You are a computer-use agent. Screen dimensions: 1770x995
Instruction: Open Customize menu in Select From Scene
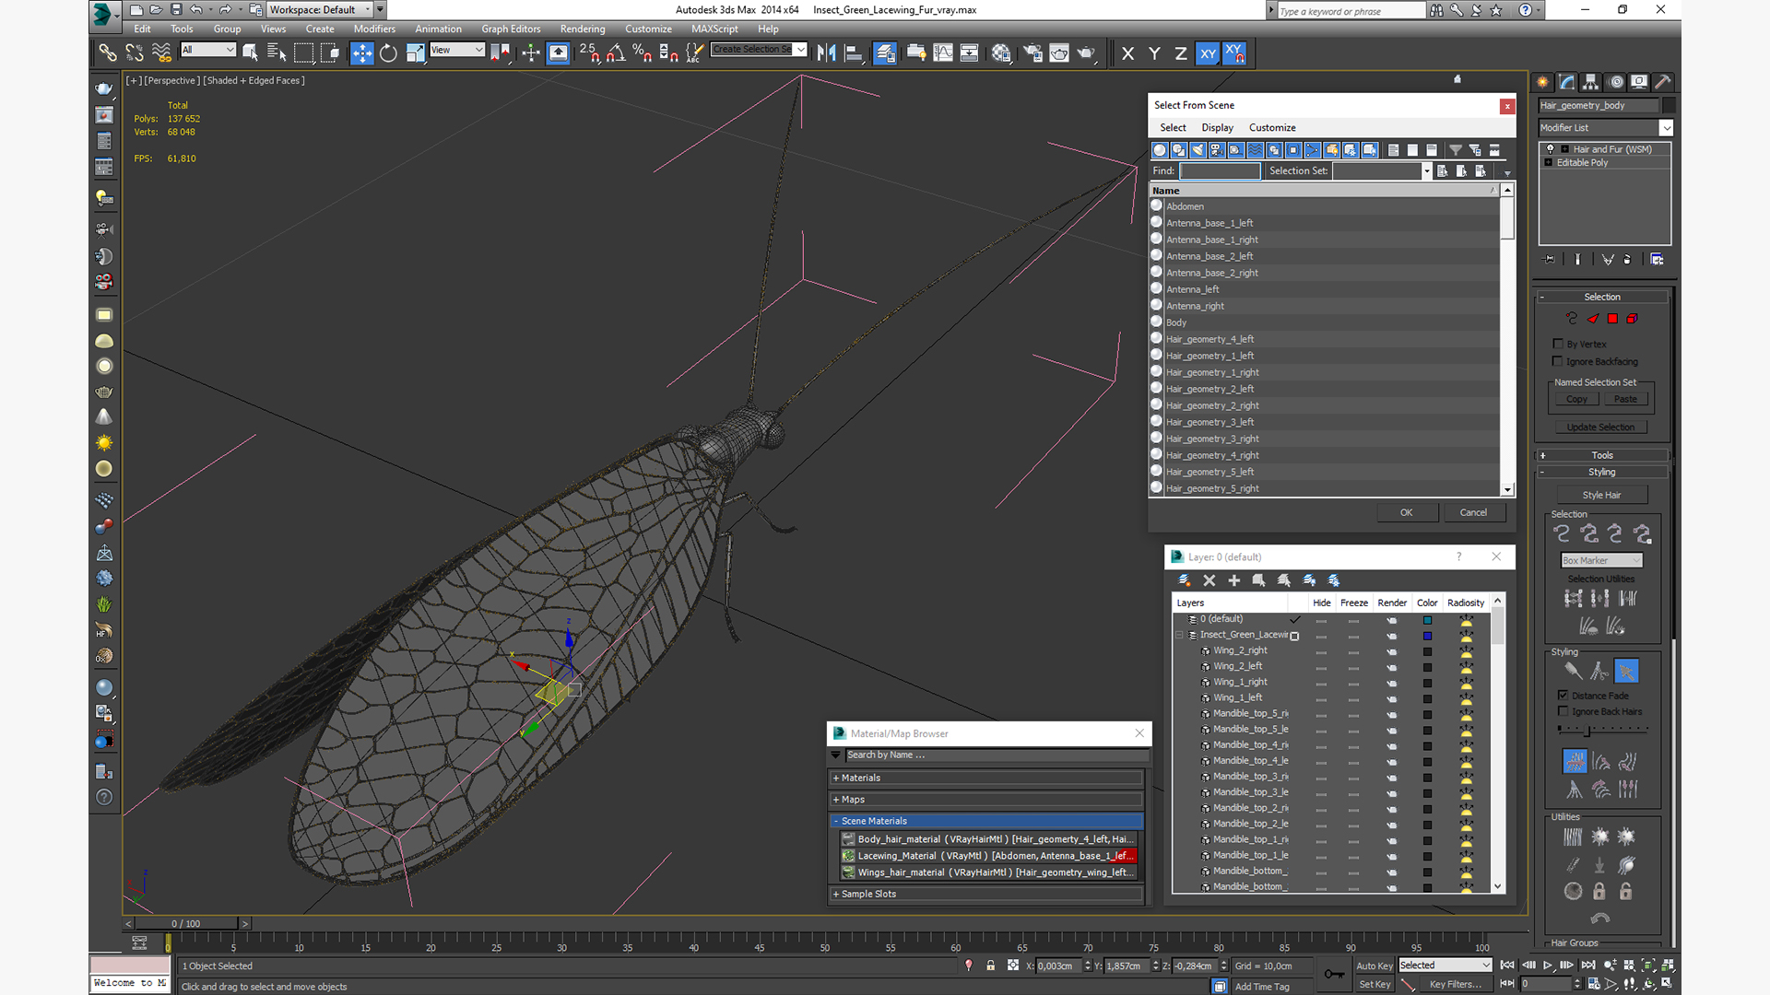1272,128
